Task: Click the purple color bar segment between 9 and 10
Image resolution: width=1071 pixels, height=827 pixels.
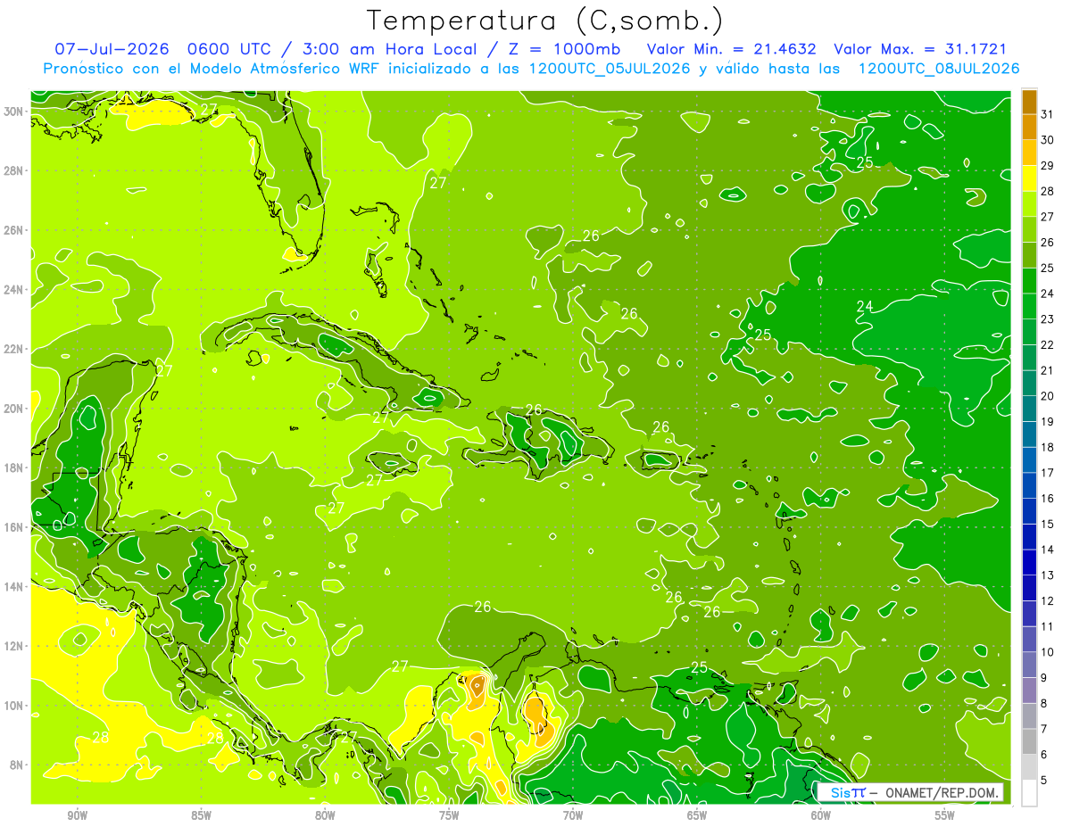Action: [1029, 665]
